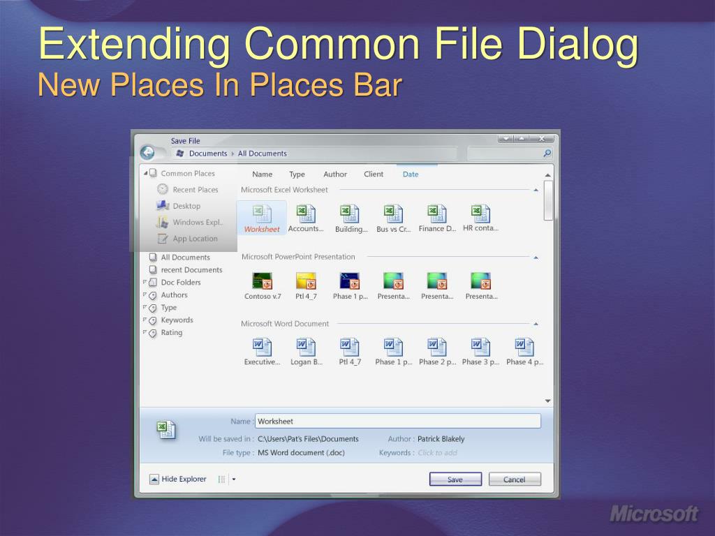Click All Documents in breadcrumb path

click(263, 154)
